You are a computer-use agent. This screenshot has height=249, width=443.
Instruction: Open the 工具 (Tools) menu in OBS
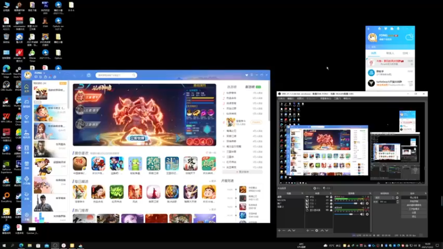(337, 98)
